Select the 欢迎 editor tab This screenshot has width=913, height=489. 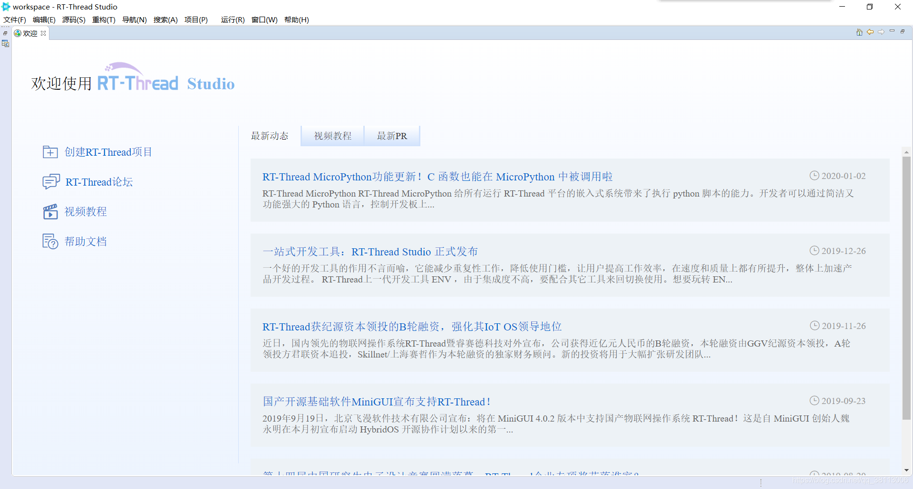[x=30, y=33]
